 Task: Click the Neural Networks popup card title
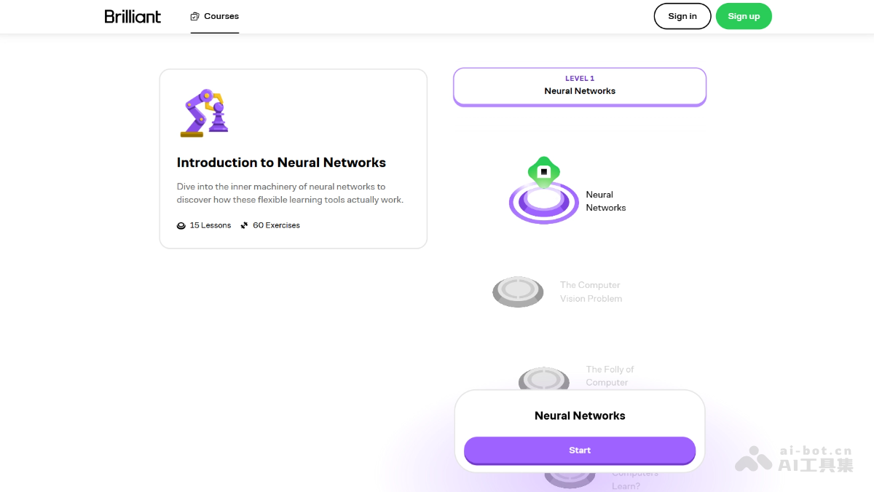[580, 415]
